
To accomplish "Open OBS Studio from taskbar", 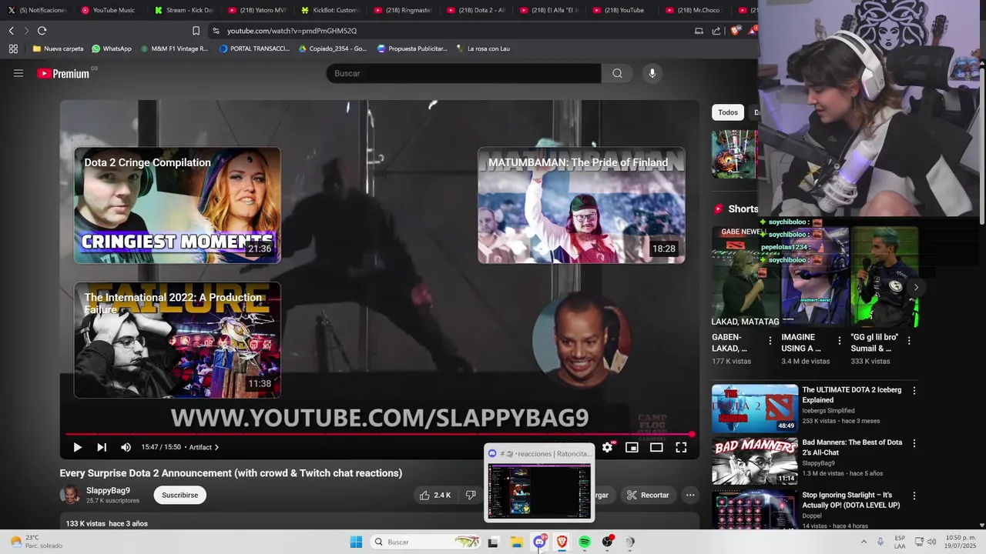I will [608, 542].
